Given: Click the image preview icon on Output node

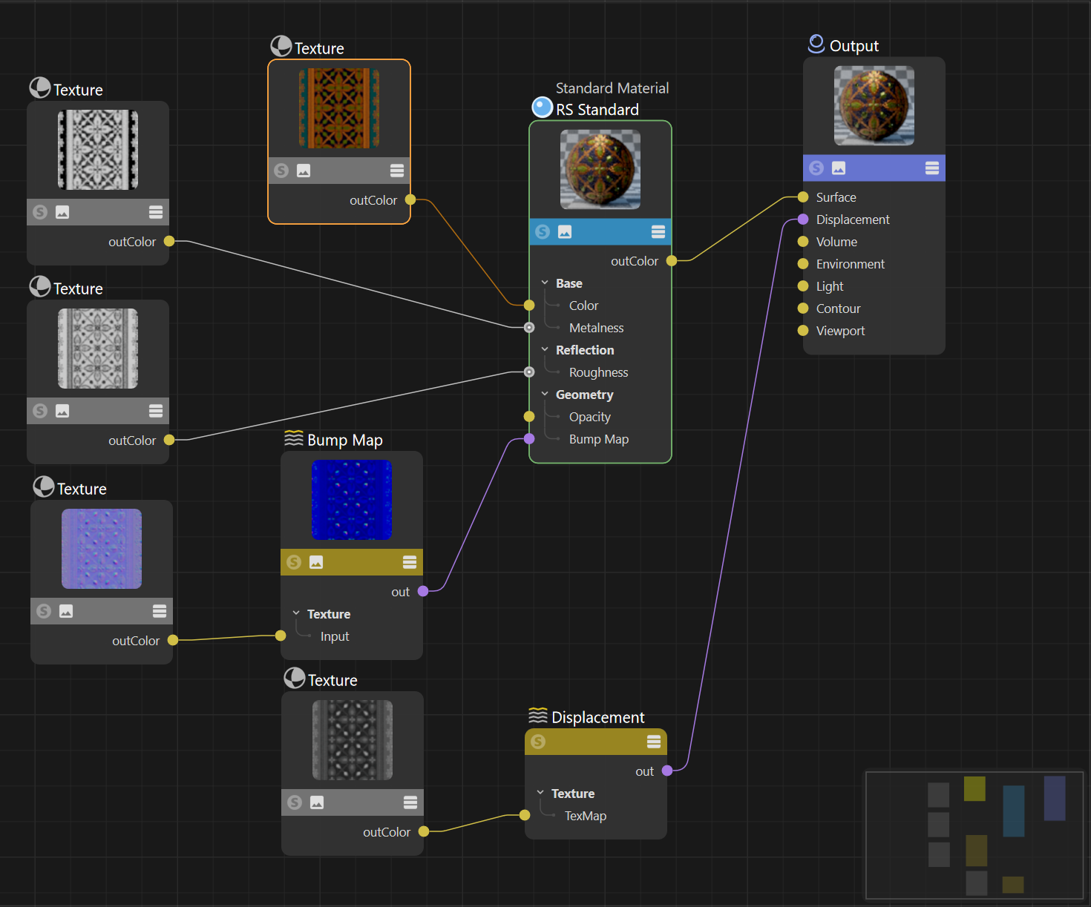Looking at the screenshot, I should 839,168.
